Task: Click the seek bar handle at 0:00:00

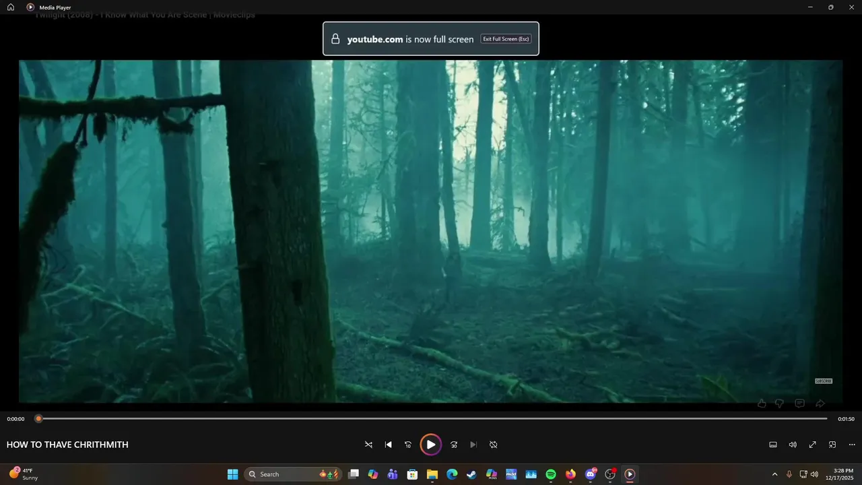Action: click(x=38, y=418)
